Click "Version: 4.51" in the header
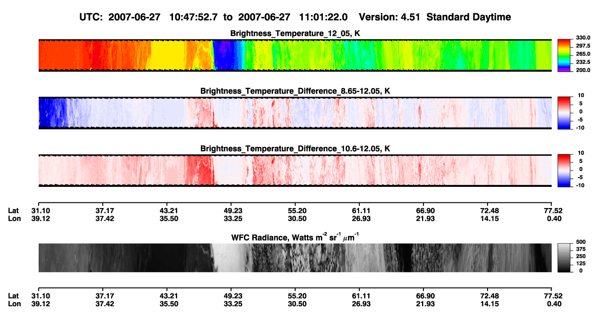 [389, 17]
